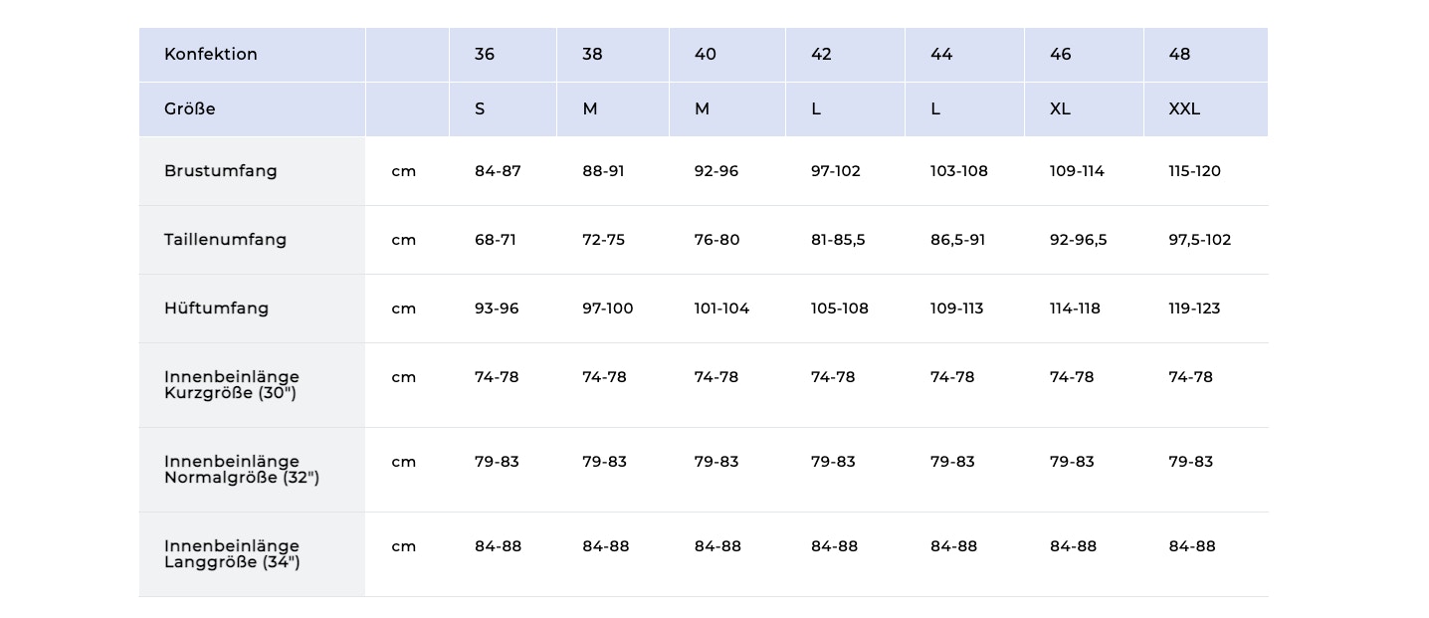Select the Größe row label

click(190, 108)
